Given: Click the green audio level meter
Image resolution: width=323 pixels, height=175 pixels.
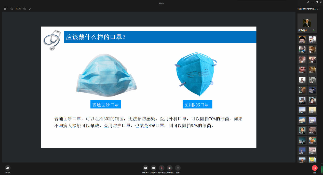Looking at the screenshot, I should pos(321,168).
